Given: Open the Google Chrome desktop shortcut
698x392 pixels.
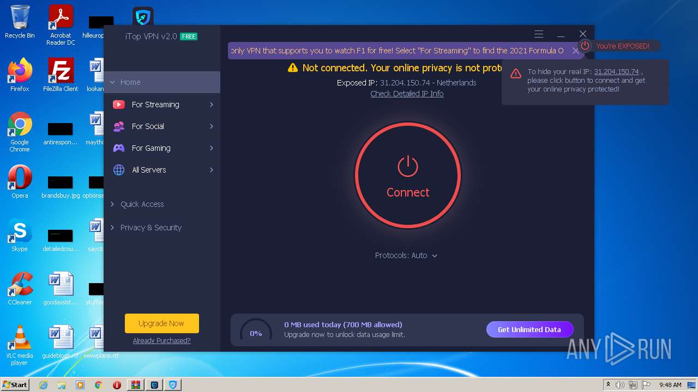Looking at the screenshot, I should coord(20,132).
